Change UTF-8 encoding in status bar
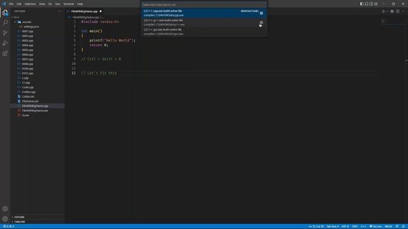 (345, 226)
